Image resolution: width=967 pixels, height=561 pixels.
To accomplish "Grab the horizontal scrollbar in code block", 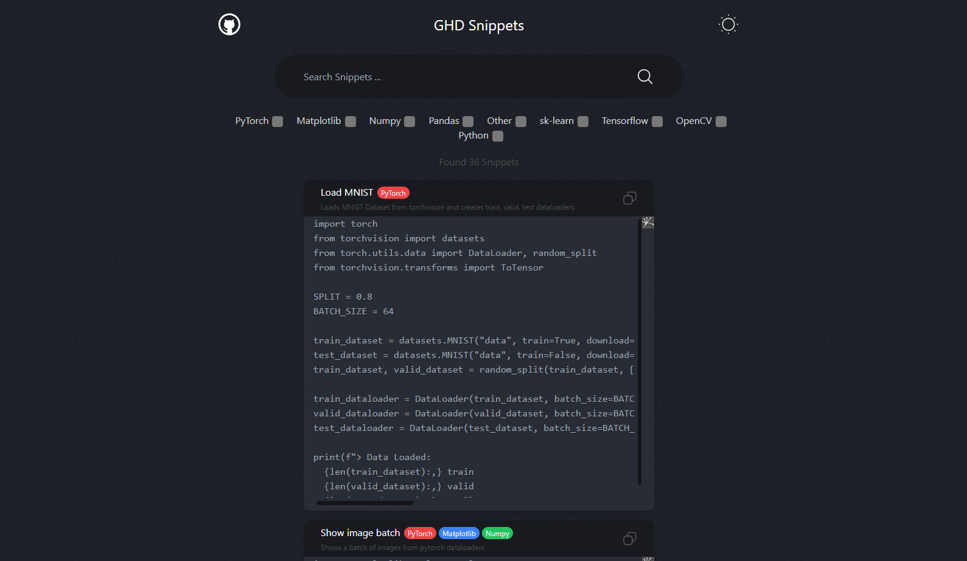I will point(365,503).
